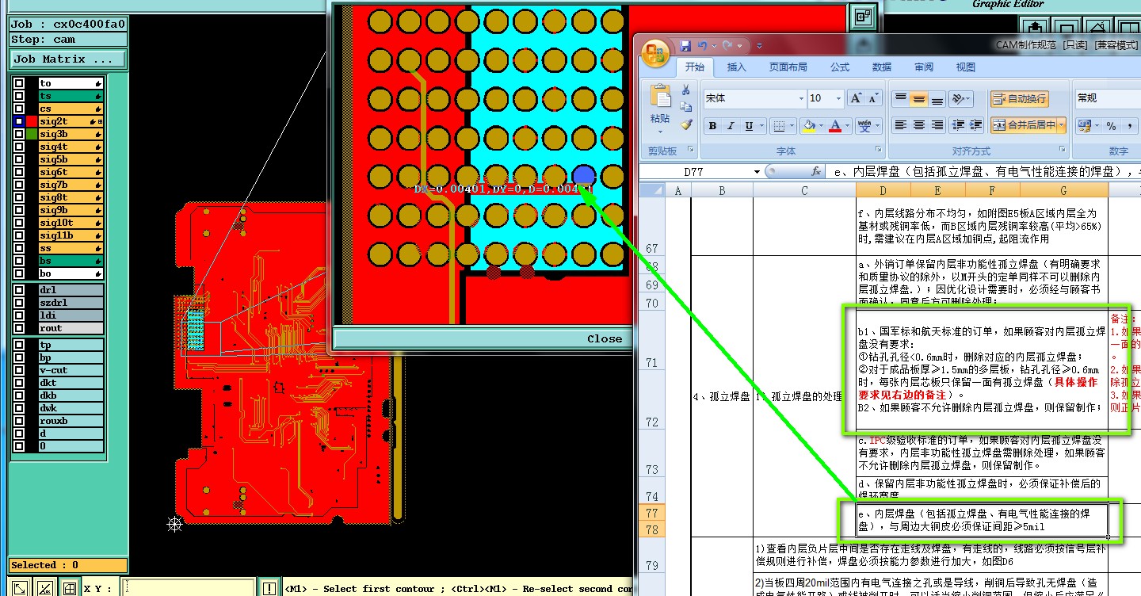Open the font size dropdown showing 10
Viewport: 1141px width, 596px height.
838,98
